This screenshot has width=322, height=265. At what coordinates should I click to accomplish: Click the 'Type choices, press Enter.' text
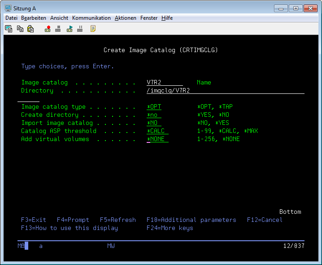coord(68,66)
